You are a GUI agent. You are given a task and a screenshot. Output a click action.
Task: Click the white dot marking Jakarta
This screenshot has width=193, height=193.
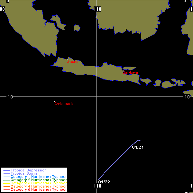(x=67, y=60)
